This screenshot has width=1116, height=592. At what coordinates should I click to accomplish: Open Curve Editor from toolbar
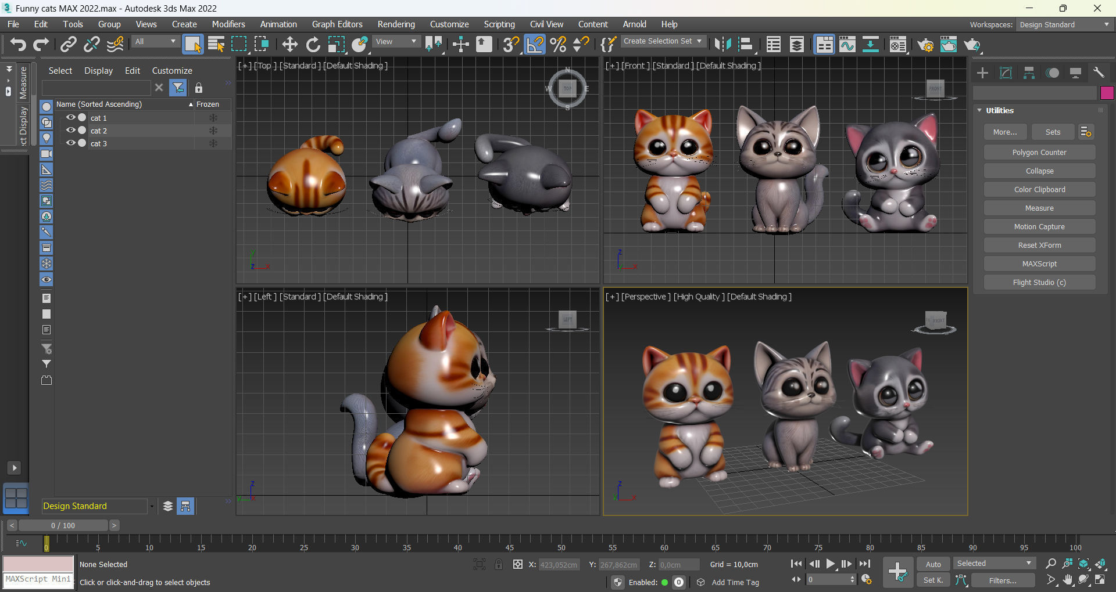click(847, 44)
